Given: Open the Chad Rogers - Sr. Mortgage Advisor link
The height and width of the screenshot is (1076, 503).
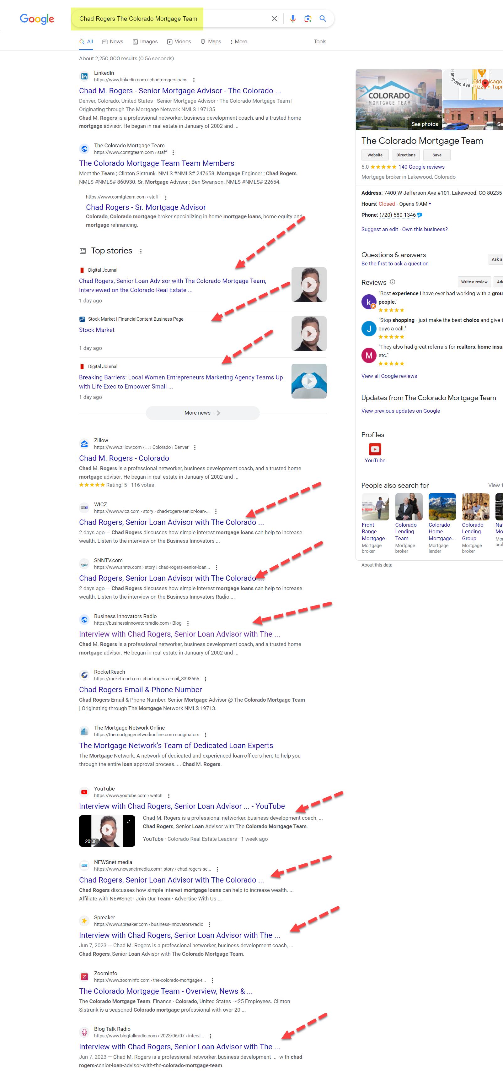Looking at the screenshot, I should (146, 208).
